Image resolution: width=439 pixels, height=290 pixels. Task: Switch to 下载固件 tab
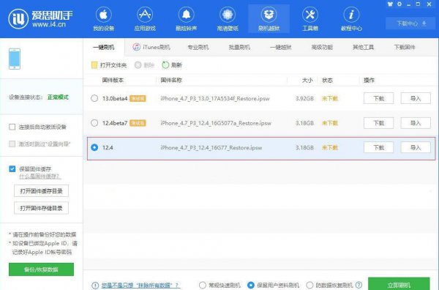pyautogui.click(x=405, y=47)
